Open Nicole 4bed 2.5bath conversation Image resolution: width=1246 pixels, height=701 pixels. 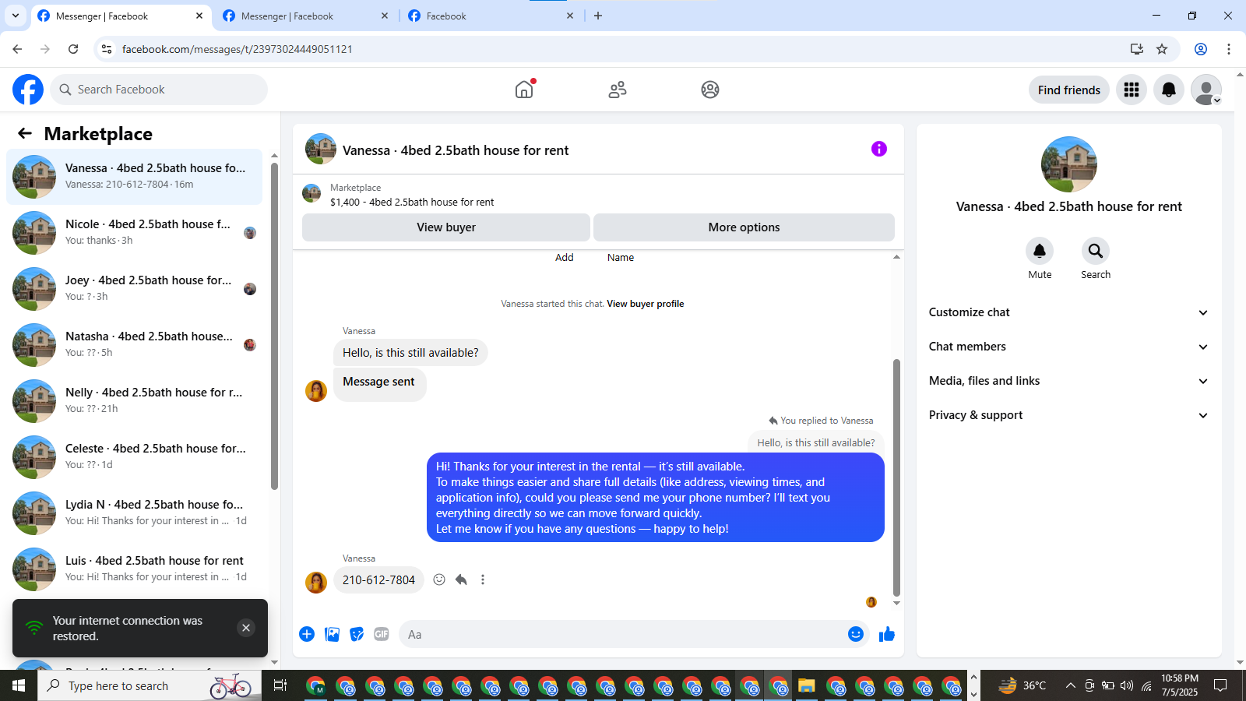(x=134, y=233)
